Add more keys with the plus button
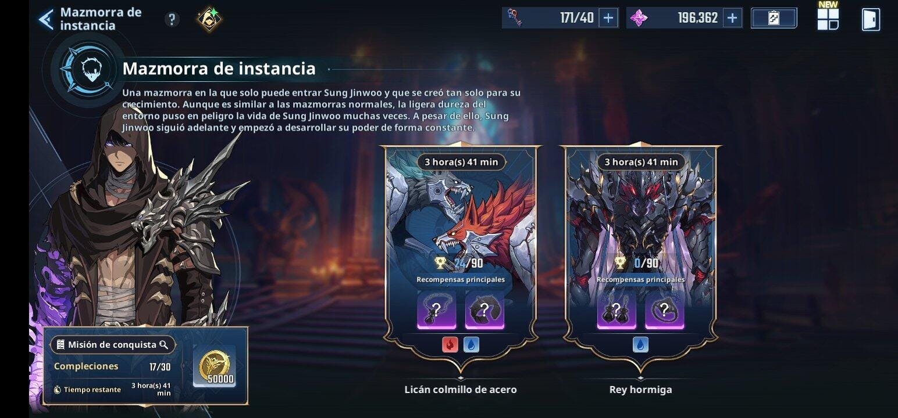Viewport: 898px width, 418px height. pyautogui.click(x=608, y=18)
